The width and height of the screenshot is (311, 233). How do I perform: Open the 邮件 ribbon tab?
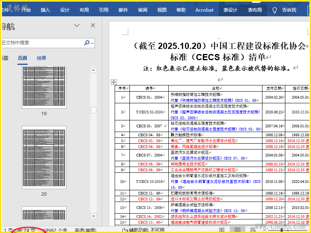point(123,10)
